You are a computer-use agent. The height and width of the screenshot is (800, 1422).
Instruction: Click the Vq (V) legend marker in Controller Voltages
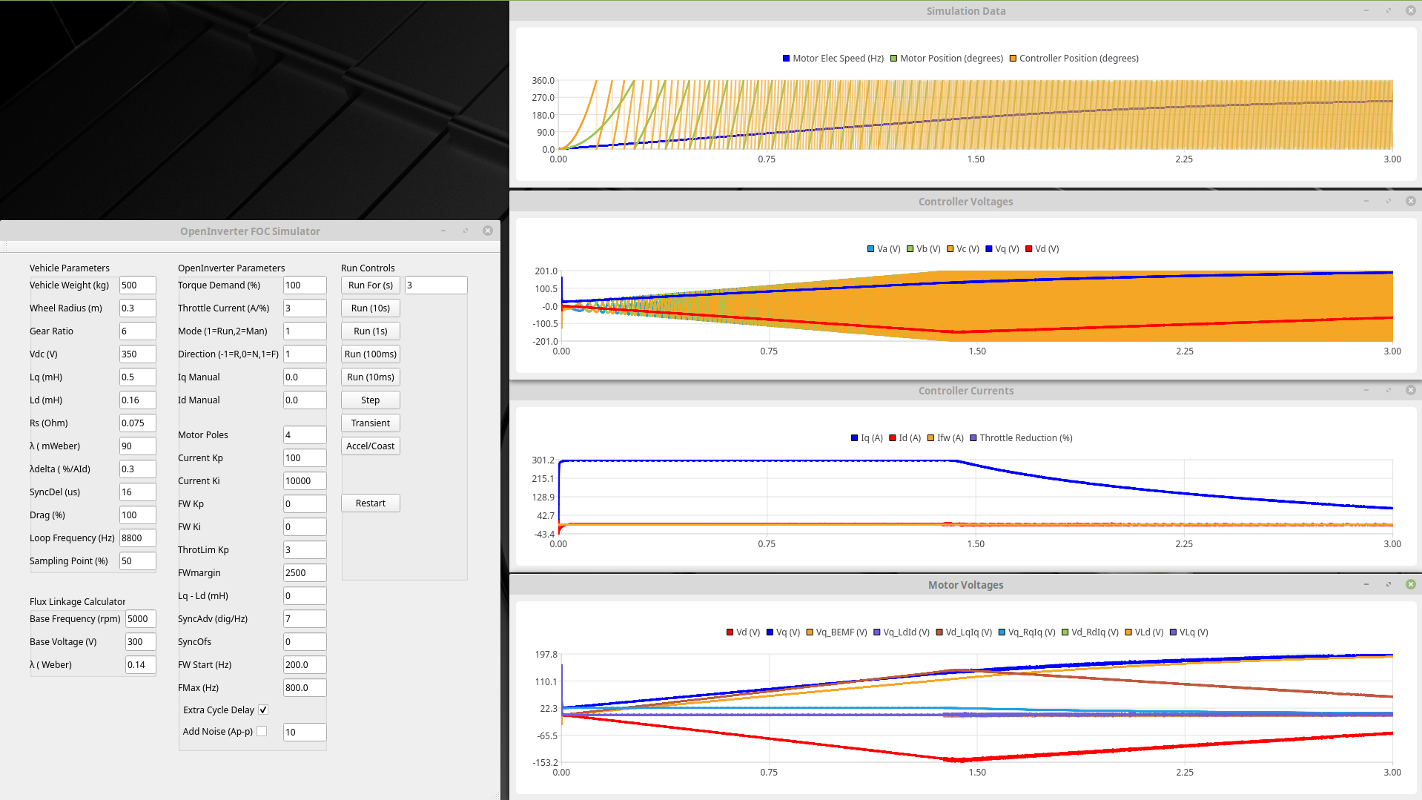[988, 249]
